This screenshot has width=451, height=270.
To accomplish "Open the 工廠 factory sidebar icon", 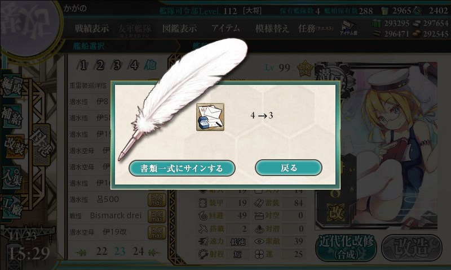I will [12, 207].
